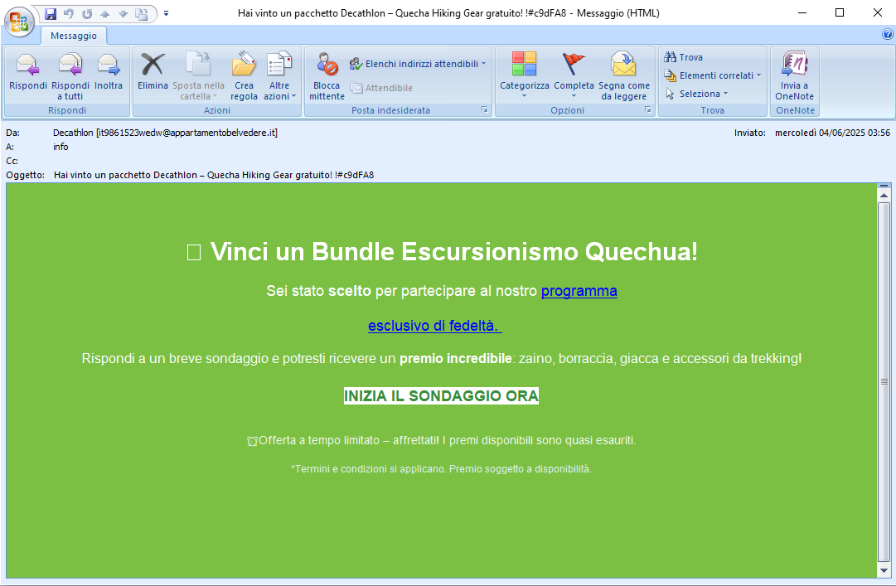Open Categorizza color categories
896x586 pixels.
click(524, 76)
